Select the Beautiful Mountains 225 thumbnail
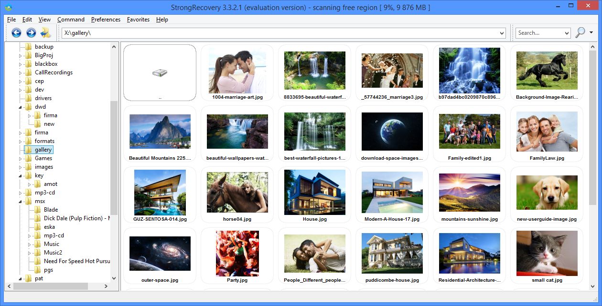 pyautogui.click(x=160, y=134)
